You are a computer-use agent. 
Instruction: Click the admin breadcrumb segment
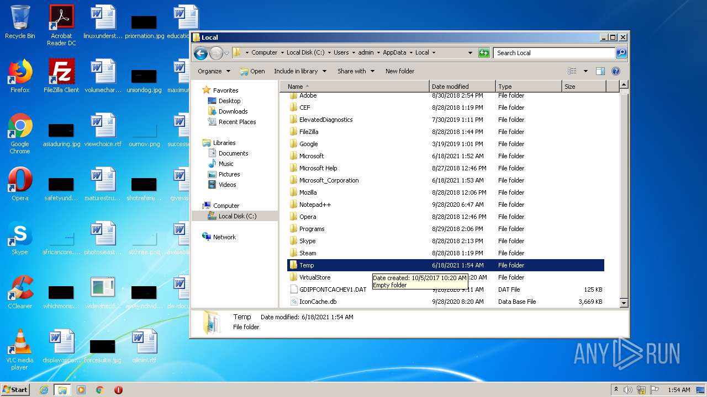click(x=366, y=53)
